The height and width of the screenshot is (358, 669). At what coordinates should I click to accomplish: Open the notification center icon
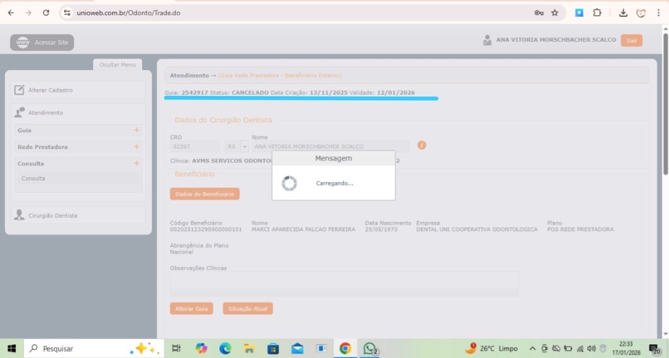pos(655,349)
